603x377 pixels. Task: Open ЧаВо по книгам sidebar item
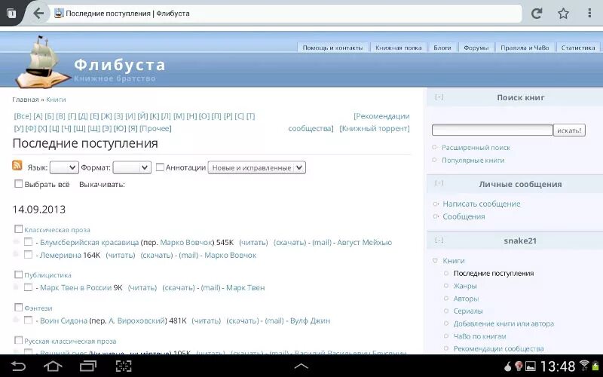point(479,336)
